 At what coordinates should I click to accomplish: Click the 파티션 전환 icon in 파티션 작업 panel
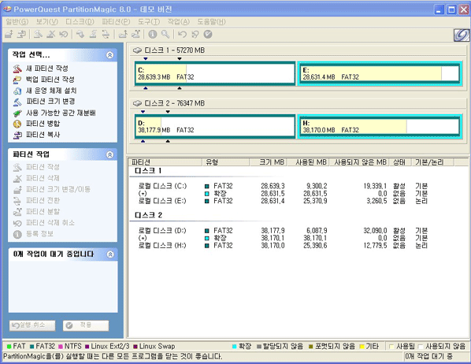(x=17, y=200)
